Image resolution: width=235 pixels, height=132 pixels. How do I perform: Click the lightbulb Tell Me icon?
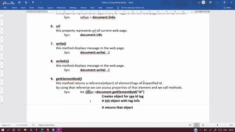point(118,8)
